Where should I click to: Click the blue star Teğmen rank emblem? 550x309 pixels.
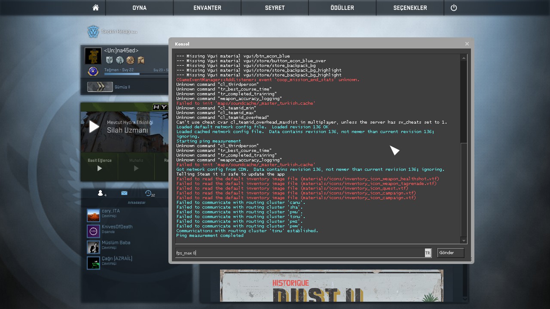pyautogui.click(x=93, y=71)
